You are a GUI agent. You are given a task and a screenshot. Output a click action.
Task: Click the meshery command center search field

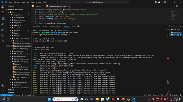94,2
